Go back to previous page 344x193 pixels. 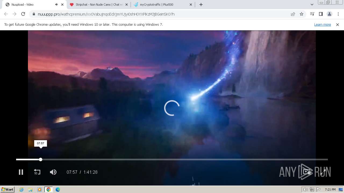[x=6, y=14]
